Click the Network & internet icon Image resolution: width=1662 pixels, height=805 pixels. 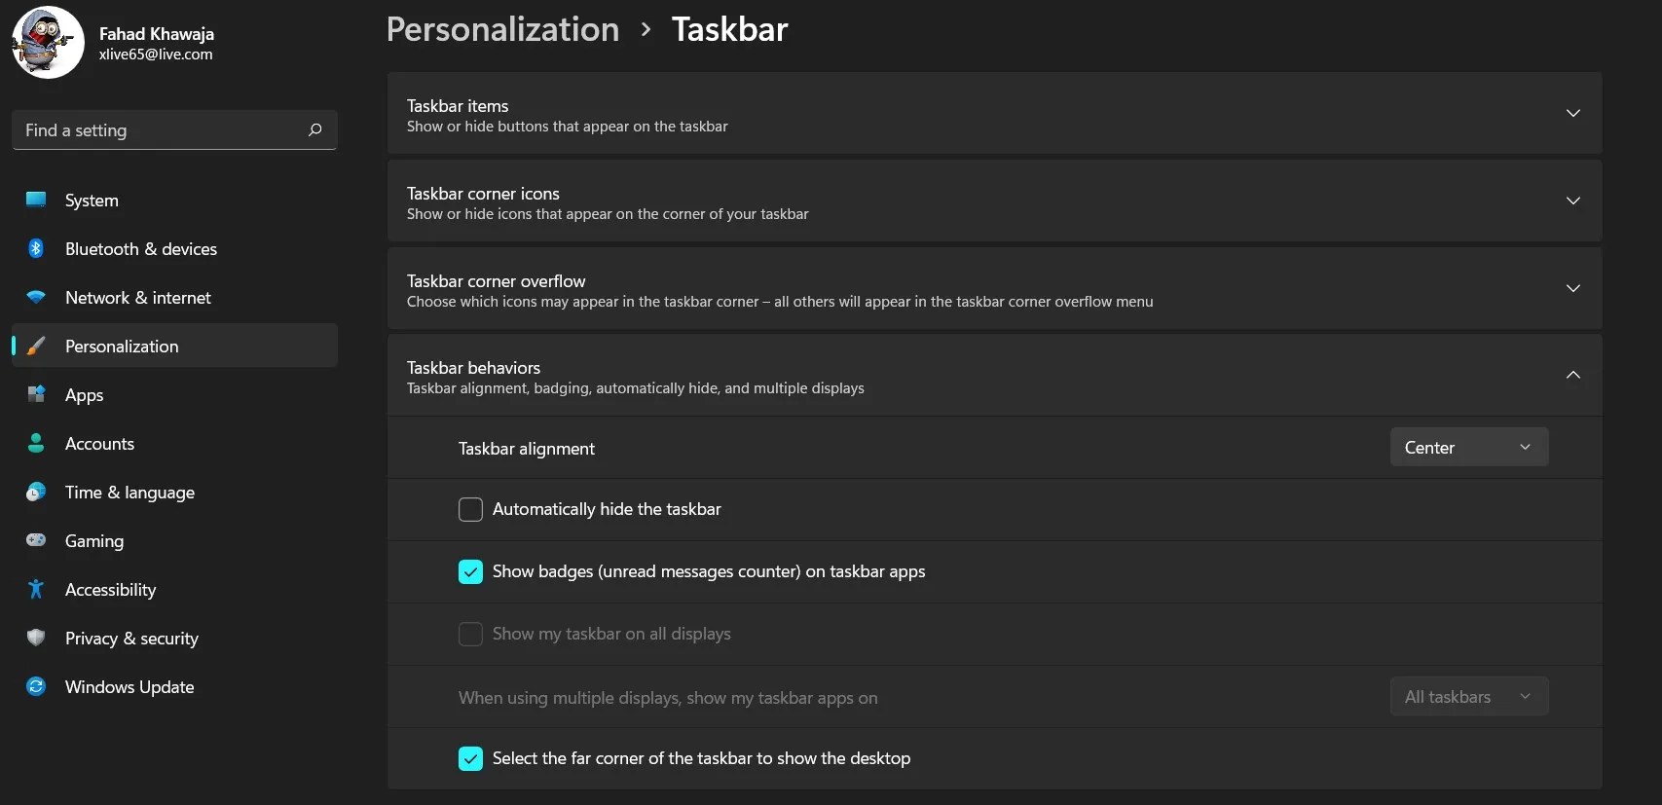35,297
